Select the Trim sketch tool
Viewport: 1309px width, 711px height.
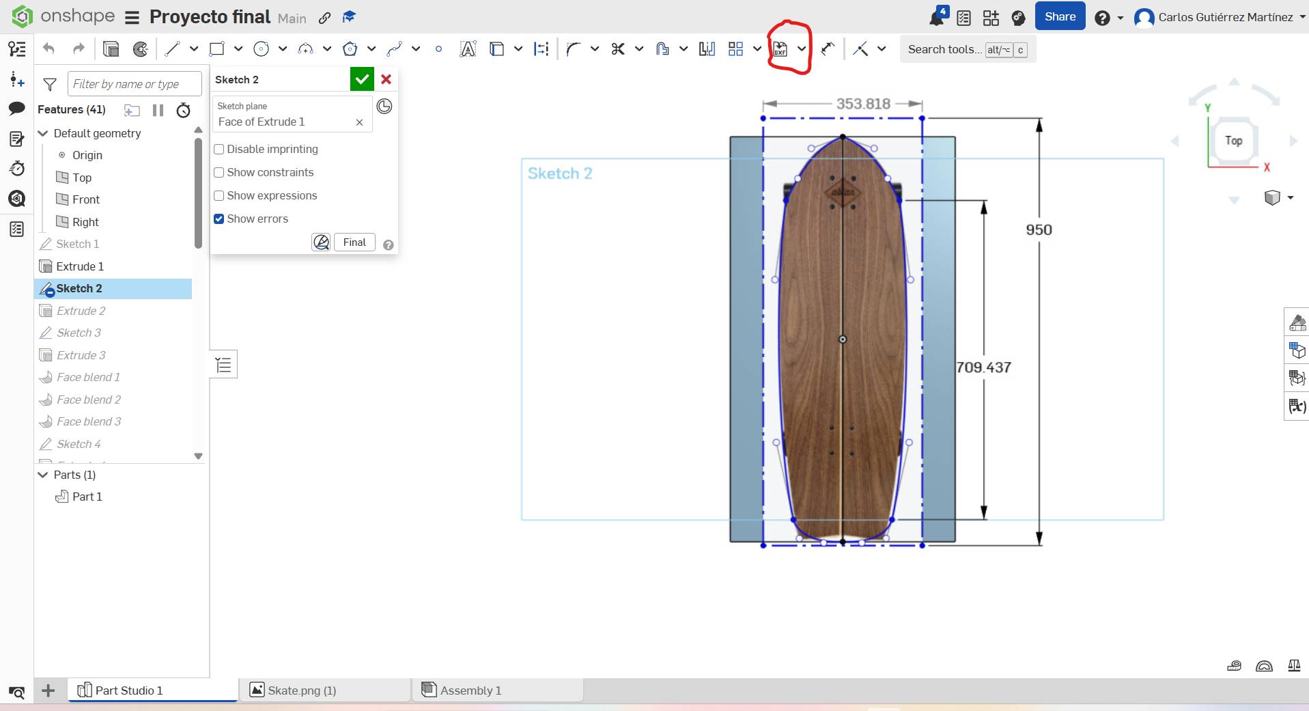point(618,48)
